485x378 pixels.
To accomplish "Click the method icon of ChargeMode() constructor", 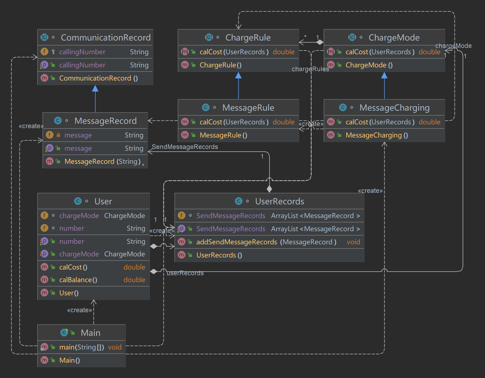I will pos(331,65).
